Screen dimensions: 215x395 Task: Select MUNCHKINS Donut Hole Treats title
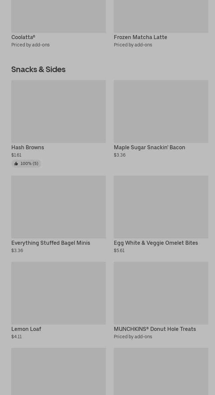click(155, 329)
